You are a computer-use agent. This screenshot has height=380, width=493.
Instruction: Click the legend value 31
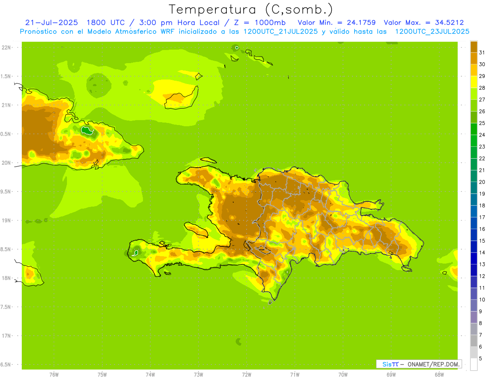click(482, 52)
